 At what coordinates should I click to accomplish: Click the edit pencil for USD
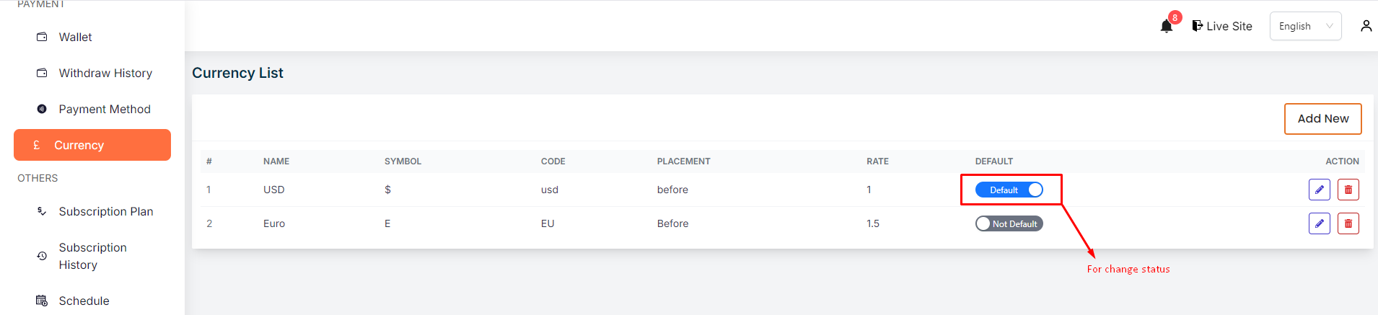pos(1319,190)
